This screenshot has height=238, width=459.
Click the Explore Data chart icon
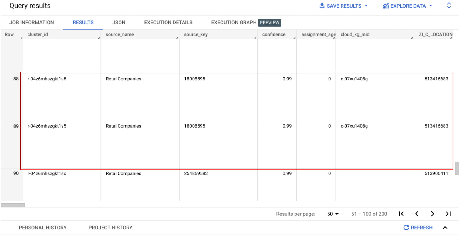386,6
